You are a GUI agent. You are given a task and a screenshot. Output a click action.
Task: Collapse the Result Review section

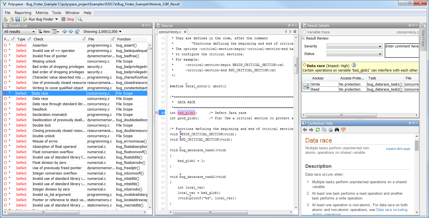(303, 38)
